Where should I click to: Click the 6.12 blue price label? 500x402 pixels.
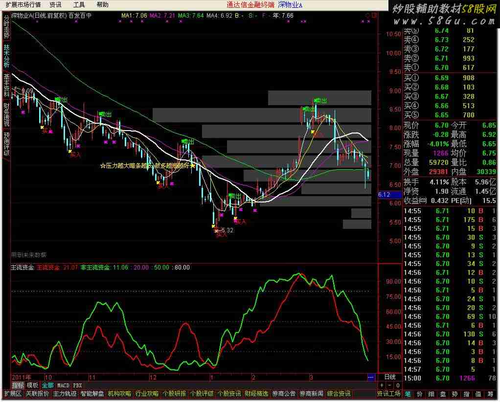389,195
